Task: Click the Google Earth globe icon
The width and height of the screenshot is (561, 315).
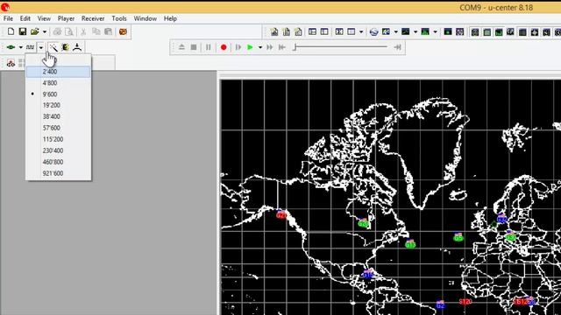Action: 374,32
